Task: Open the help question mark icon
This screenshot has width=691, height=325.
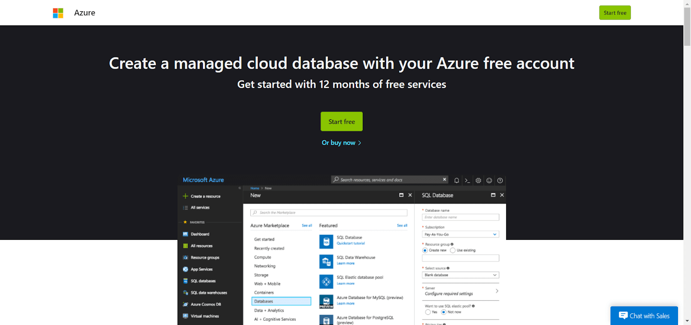Action: coord(500,181)
